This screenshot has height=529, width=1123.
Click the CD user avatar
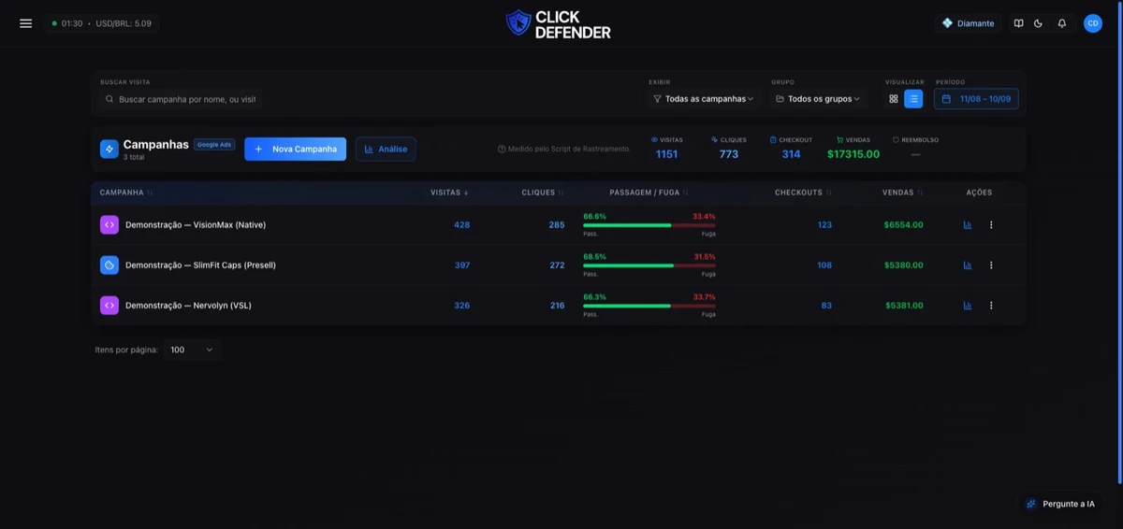1093,23
